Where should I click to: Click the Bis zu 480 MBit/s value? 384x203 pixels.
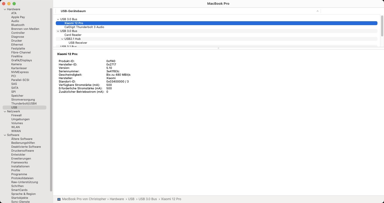[x=118, y=75]
